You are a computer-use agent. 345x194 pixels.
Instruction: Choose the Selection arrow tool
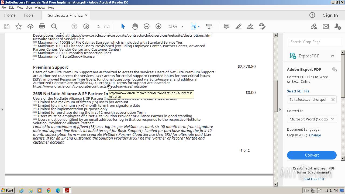pyautogui.click(x=123, y=26)
